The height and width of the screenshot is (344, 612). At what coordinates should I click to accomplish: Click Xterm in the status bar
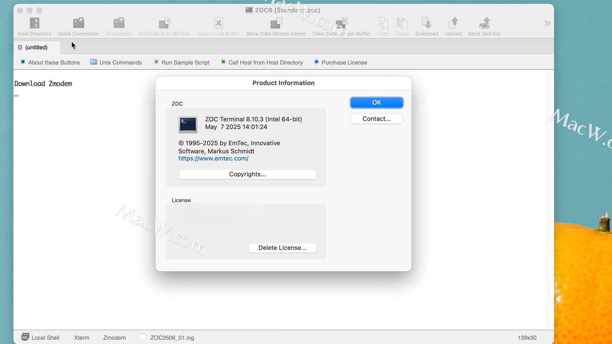(x=82, y=338)
